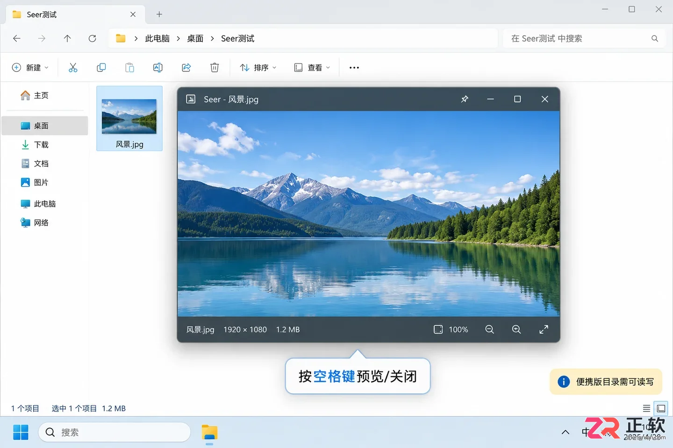Refresh the current folder

[93, 38]
